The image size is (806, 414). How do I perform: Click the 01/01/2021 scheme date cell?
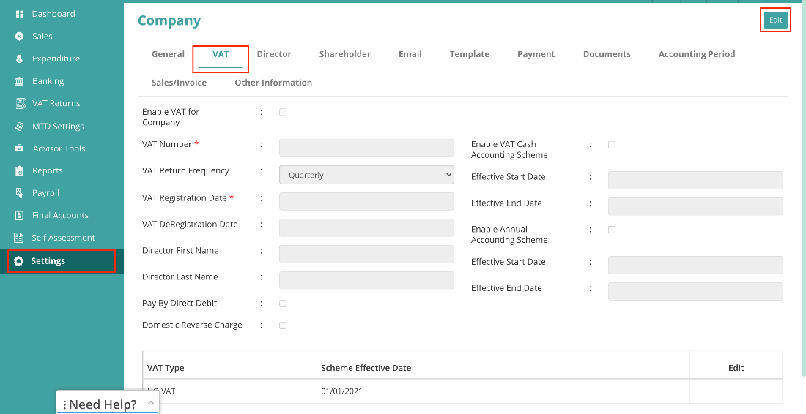[x=341, y=391]
